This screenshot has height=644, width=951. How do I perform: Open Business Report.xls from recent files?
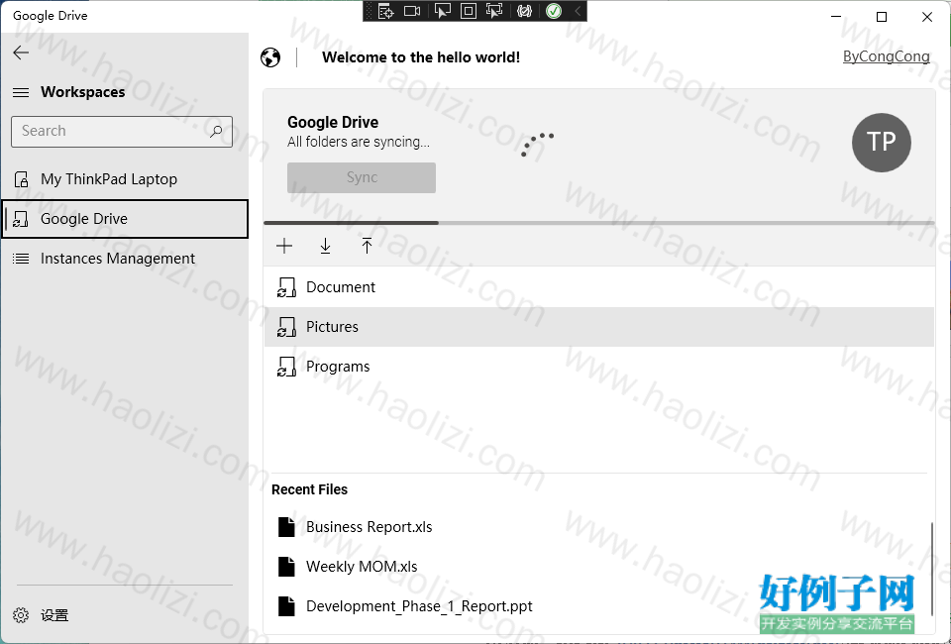tap(600, 527)
